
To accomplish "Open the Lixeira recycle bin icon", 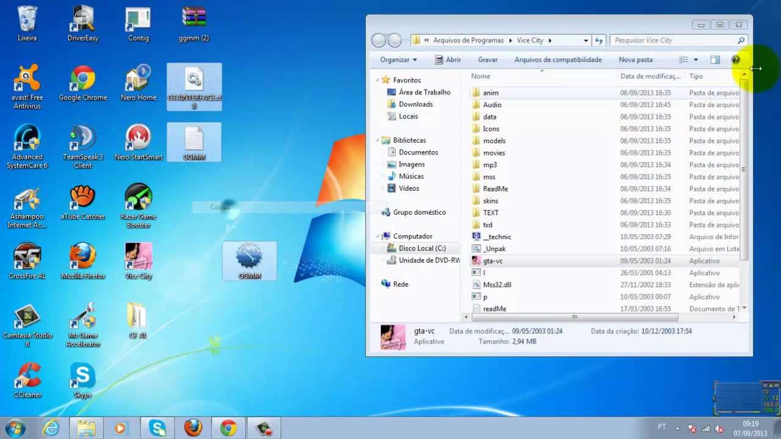I will tap(27, 24).
